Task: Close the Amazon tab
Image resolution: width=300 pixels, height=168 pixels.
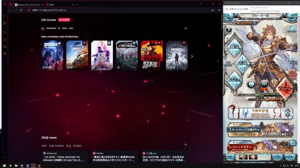Action: [x=42, y=4]
